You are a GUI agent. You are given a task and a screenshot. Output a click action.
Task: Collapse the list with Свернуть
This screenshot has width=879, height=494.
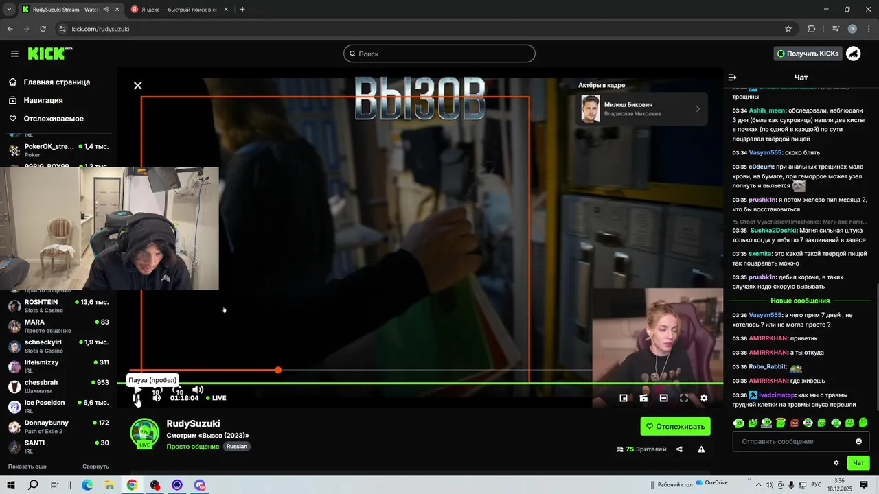coord(95,467)
